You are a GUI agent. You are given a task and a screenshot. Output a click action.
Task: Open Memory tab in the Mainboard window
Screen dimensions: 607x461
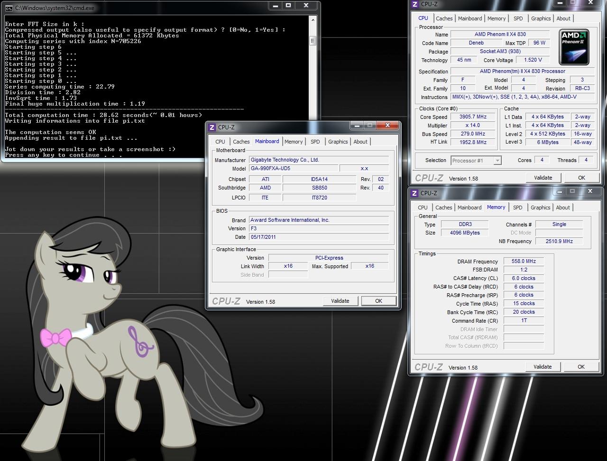[294, 142]
